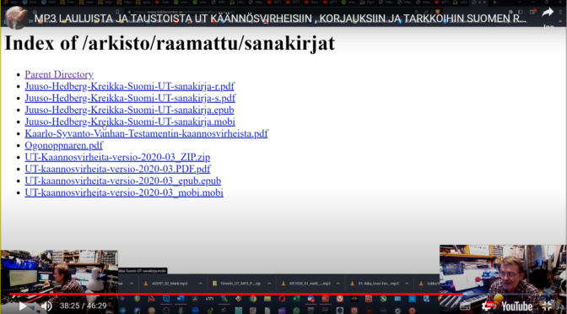
Task: Open UT-kaannosvirheita-versio-2020-03.PDF.pdf
Action: 117,169
